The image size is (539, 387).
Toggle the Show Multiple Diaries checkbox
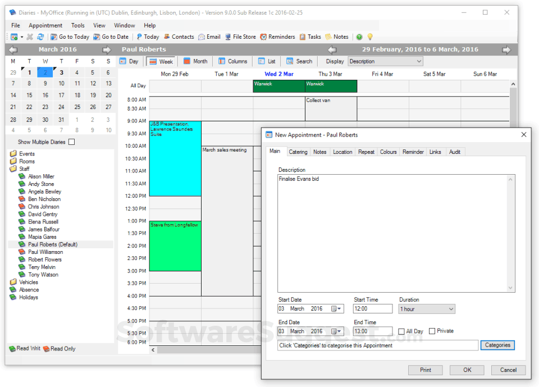71,142
